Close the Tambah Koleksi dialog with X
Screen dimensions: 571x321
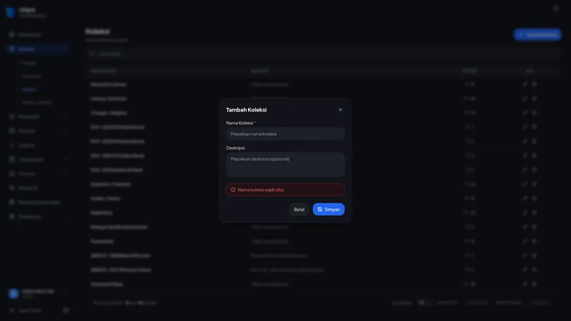[340, 109]
